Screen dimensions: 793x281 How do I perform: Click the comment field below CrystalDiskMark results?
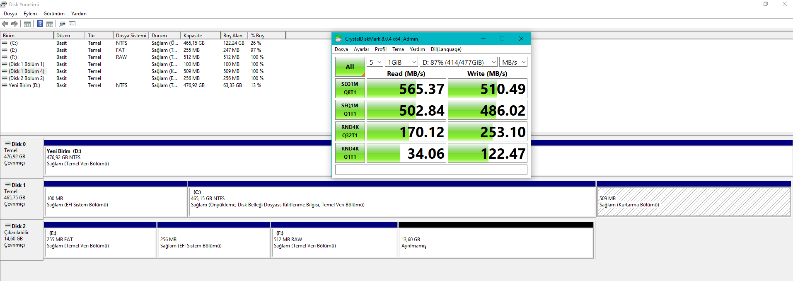point(431,170)
